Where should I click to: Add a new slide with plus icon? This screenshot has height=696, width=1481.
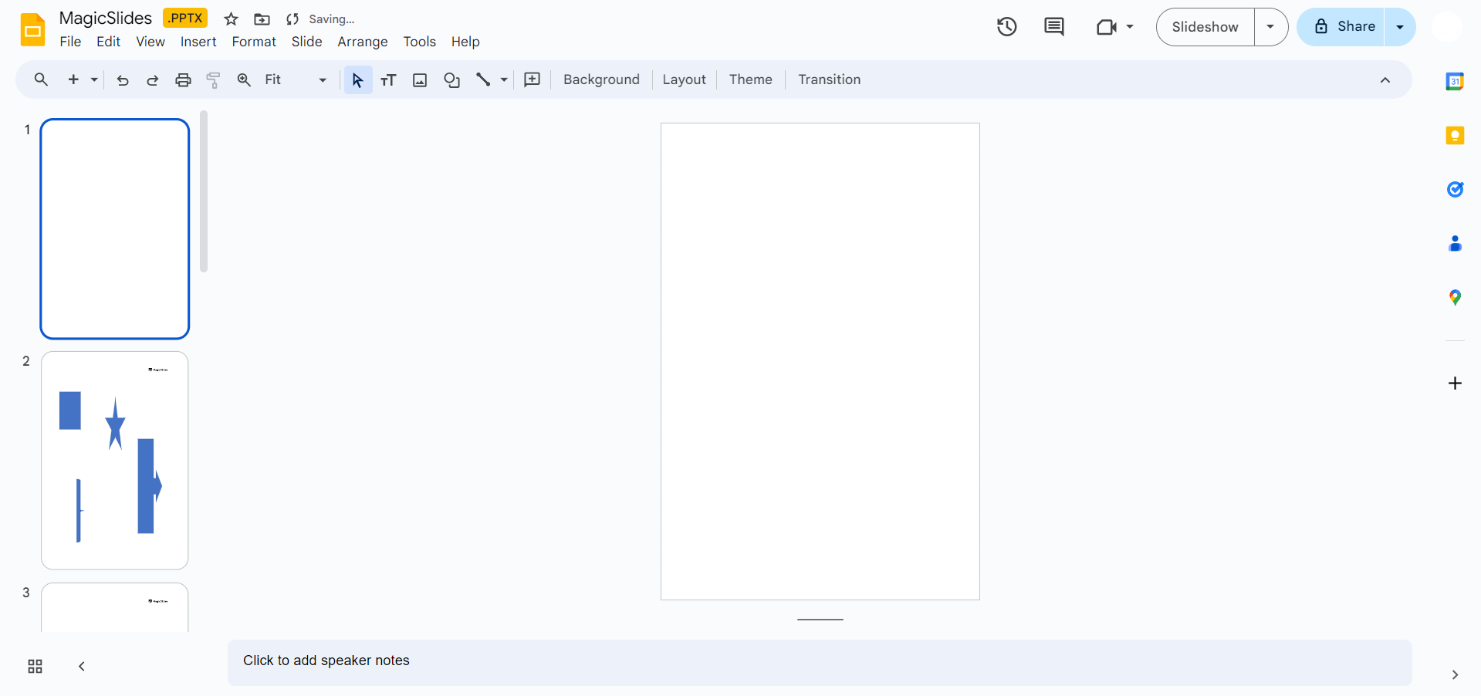[x=73, y=79]
